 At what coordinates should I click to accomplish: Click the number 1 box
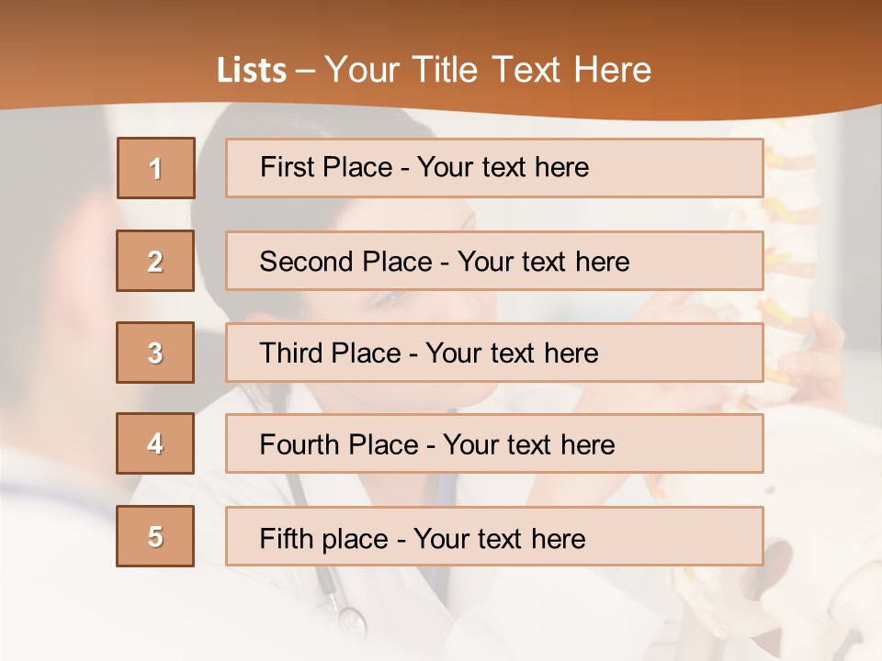click(156, 168)
